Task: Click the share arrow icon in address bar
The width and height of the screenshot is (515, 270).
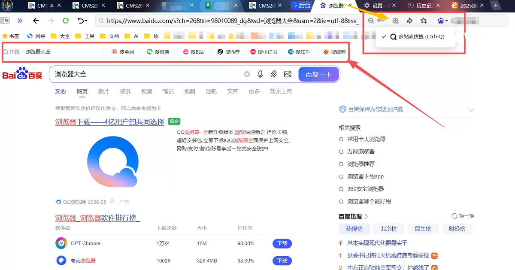Action: click(x=409, y=21)
